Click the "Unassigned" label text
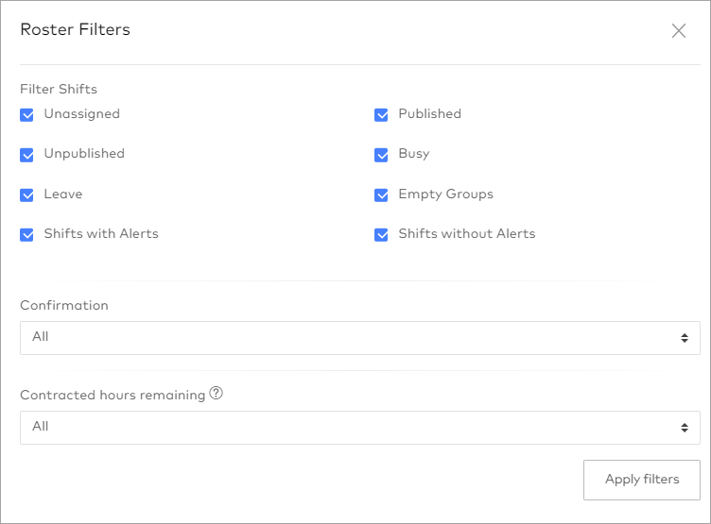The height and width of the screenshot is (524, 711). (x=82, y=114)
